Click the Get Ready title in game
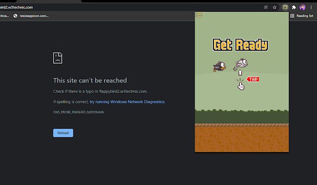Viewport: 317px width, 185px height. point(240,44)
